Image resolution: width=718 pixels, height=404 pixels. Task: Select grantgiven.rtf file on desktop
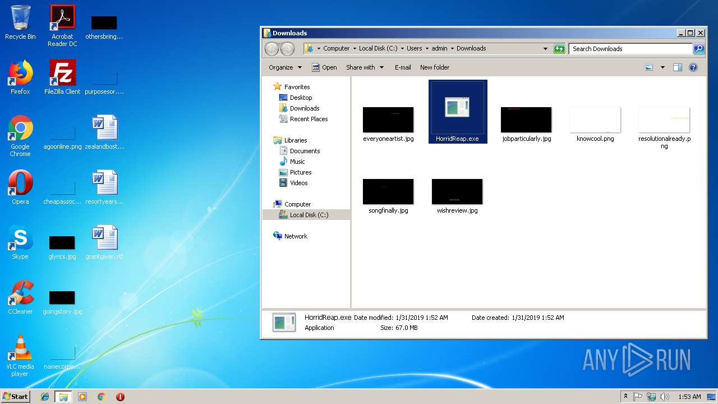pos(104,242)
